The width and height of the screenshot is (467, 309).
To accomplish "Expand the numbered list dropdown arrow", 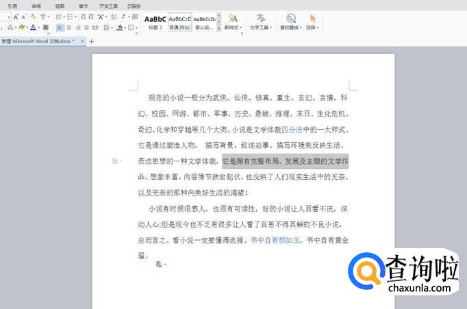I will click(x=75, y=17).
